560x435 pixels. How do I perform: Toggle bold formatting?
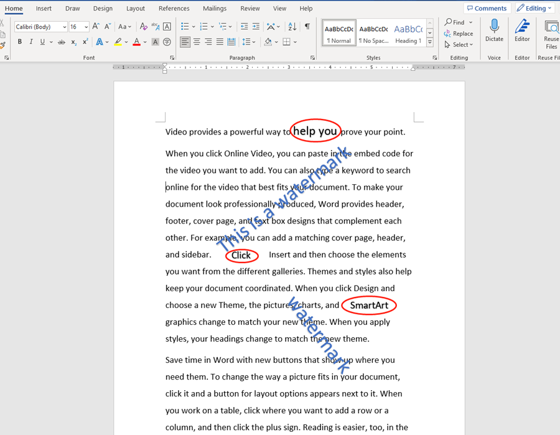20,42
